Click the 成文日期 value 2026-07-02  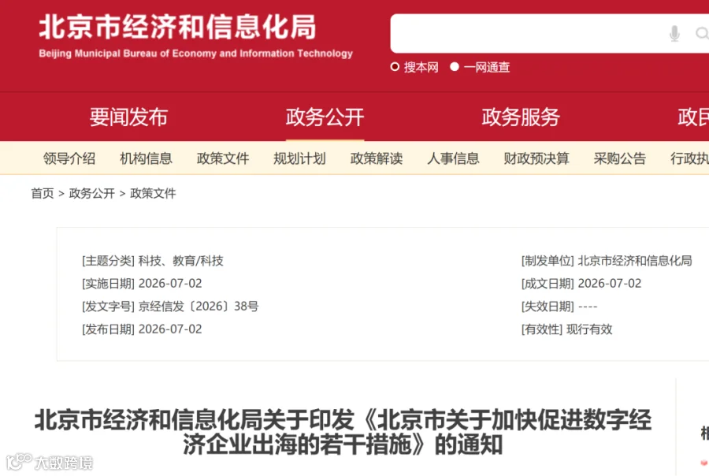pyautogui.click(x=610, y=284)
